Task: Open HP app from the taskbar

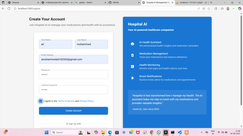Action: 124,132
